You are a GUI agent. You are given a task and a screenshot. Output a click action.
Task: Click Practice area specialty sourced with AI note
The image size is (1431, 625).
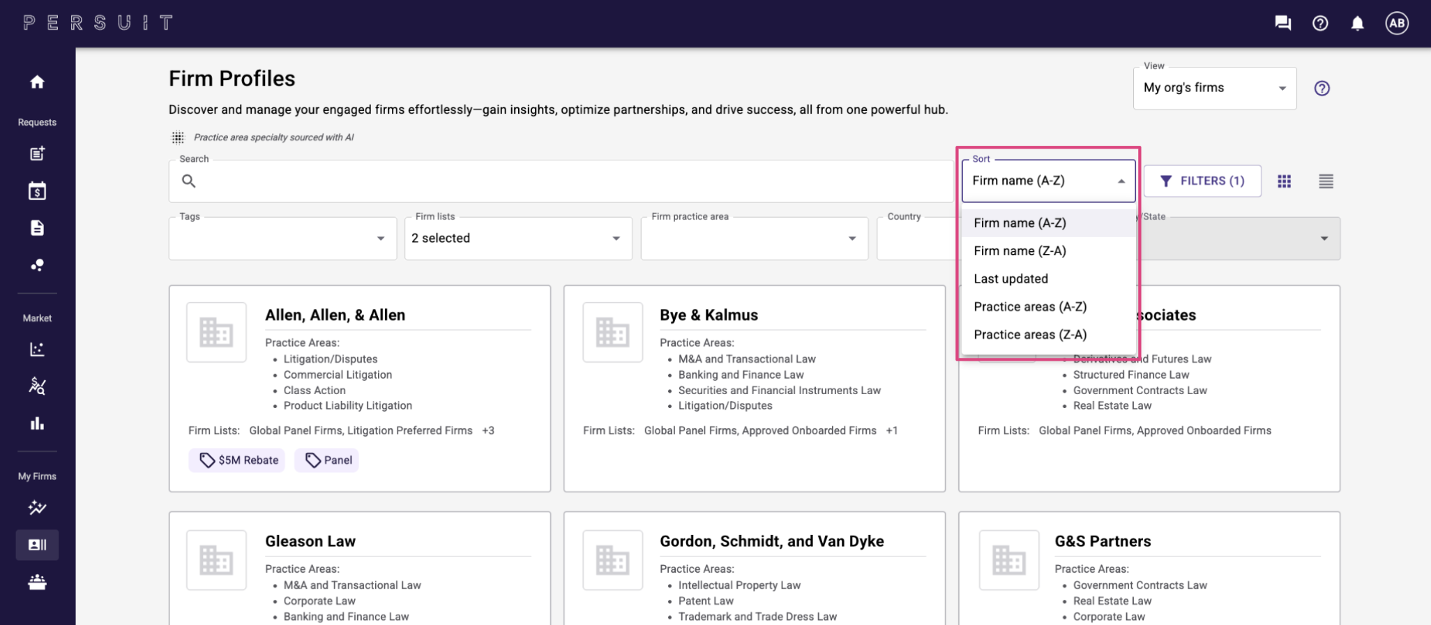tap(273, 137)
